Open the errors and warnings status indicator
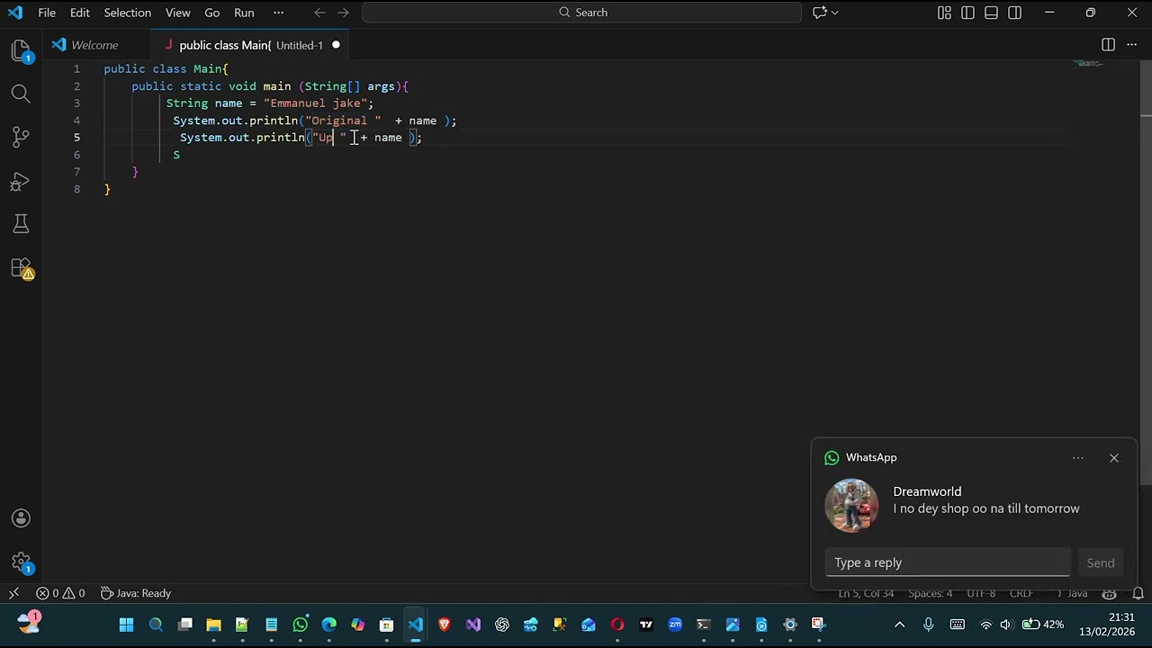 (60, 593)
